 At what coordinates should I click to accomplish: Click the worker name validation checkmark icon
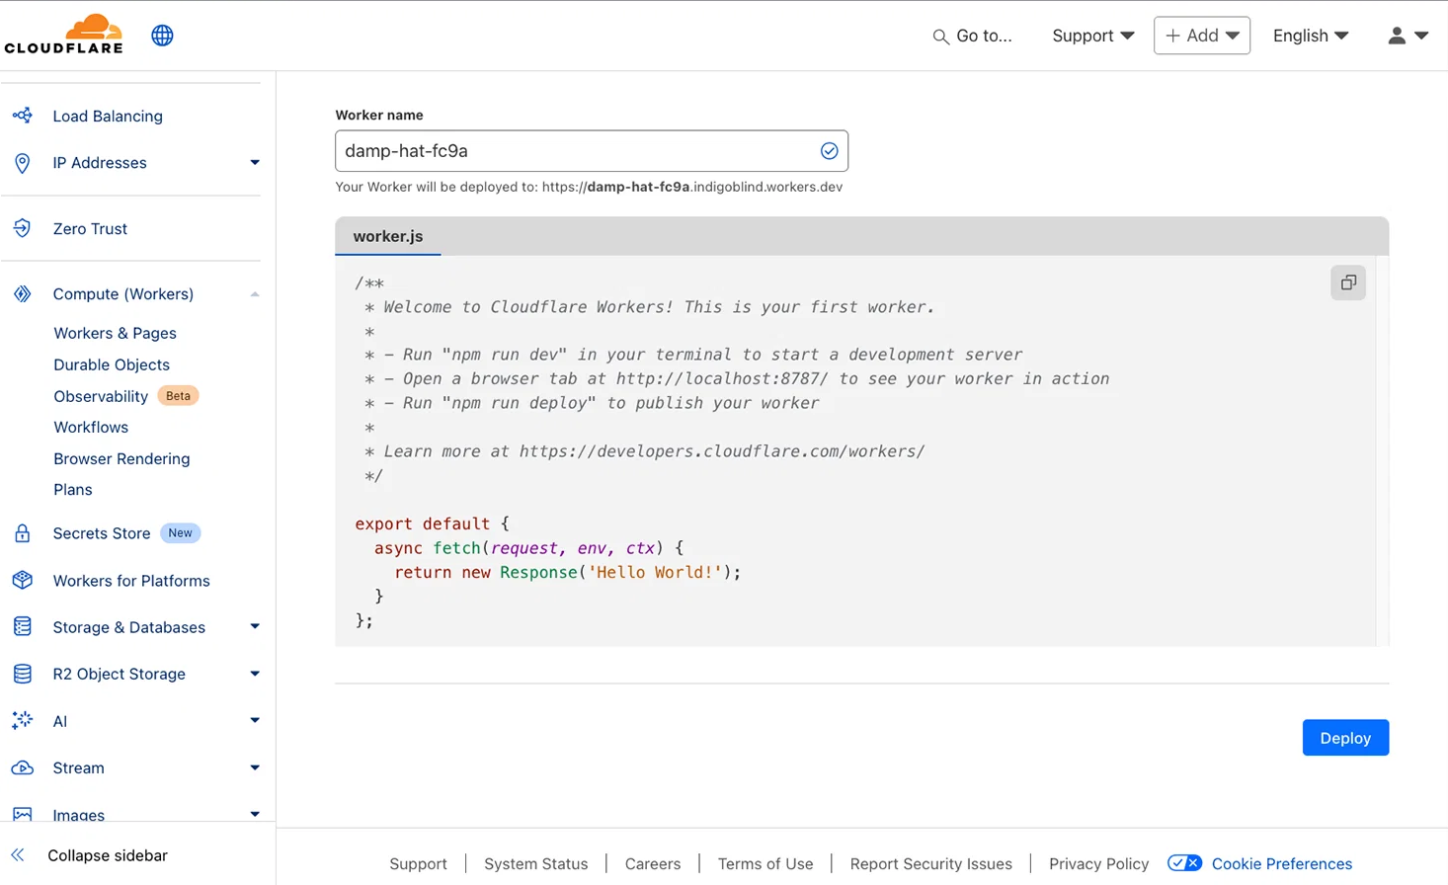pyautogui.click(x=829, y=151)
